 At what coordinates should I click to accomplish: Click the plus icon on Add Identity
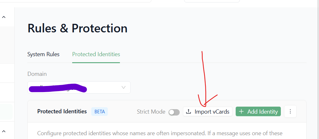[x=241, y=112]
